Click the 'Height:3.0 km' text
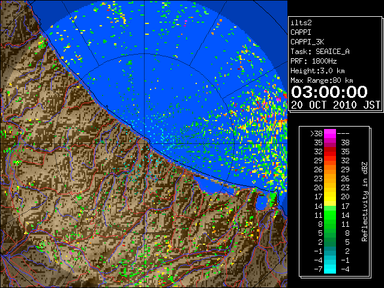Screen dimensions: 384x288 click(x=317, y=71)
